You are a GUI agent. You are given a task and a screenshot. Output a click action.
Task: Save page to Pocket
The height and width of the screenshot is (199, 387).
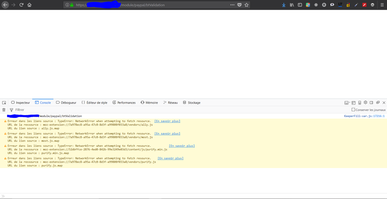(240, 5)
